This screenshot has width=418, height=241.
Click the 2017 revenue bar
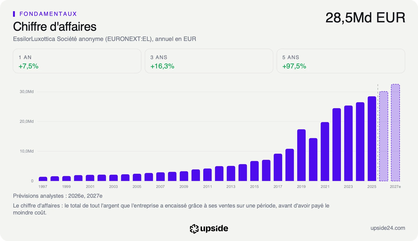point(278,167)
